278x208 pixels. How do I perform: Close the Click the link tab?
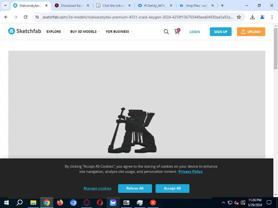(129, 5)
